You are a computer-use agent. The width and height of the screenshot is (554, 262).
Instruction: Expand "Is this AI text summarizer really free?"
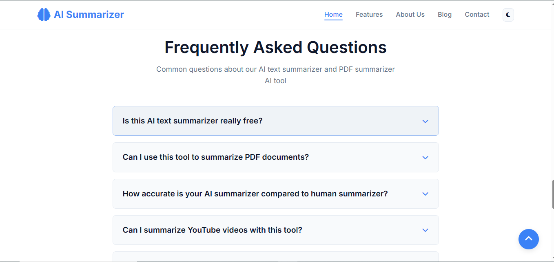[193, 121]
